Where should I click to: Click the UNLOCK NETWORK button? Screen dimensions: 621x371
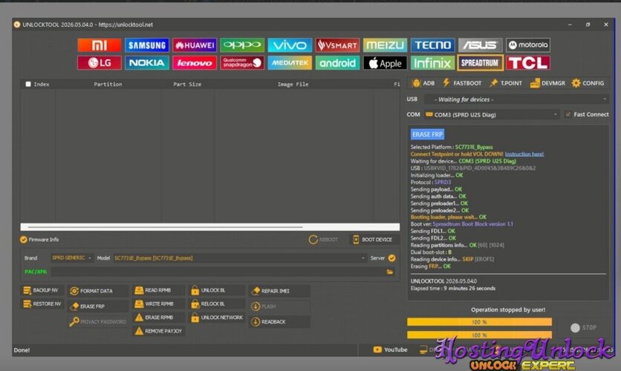(x=217, y=318)
